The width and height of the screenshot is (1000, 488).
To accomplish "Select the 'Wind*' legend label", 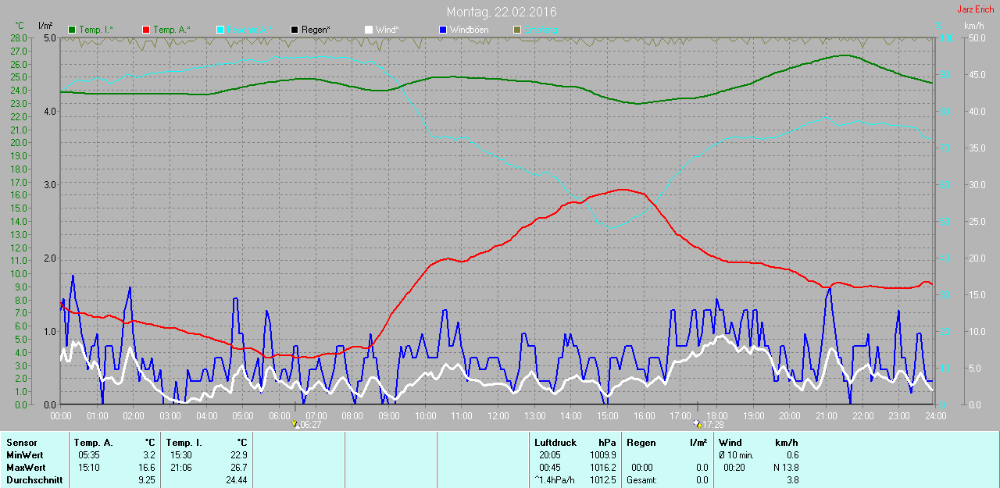I will pos(387,30).
